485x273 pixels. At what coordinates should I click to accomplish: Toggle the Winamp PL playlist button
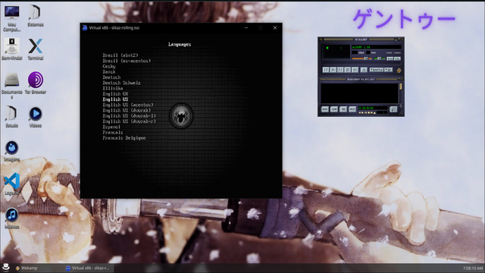point(397,58)
